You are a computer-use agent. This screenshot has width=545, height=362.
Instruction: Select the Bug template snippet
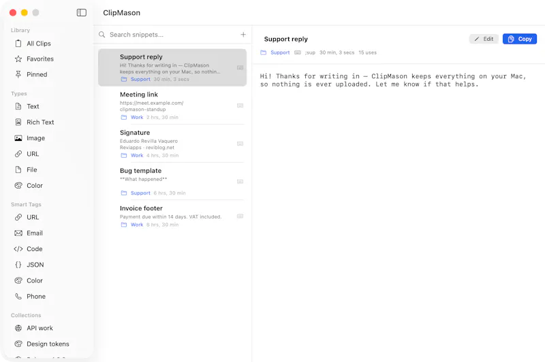(x=172, y=182)
